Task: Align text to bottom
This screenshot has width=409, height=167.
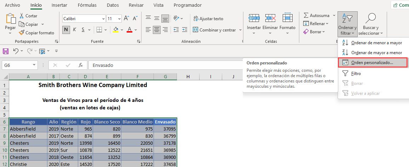Action: [165, 18]
